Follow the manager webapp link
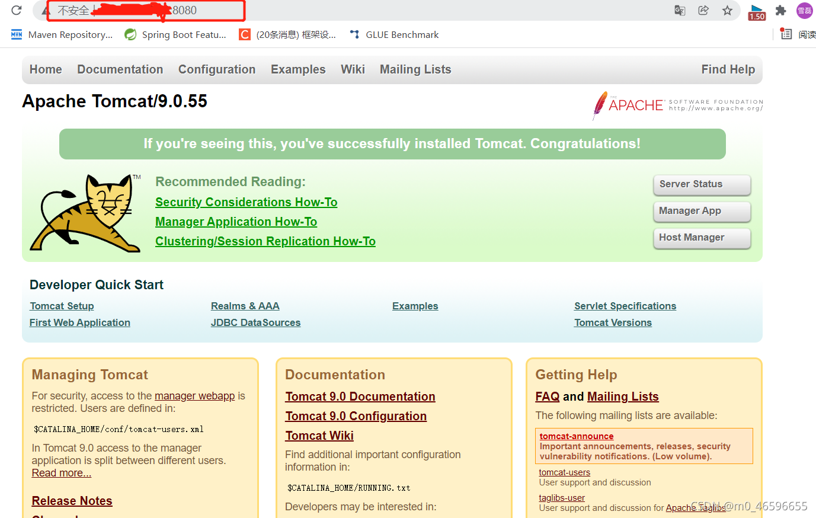Screen dimensions: 816x518 195,396
